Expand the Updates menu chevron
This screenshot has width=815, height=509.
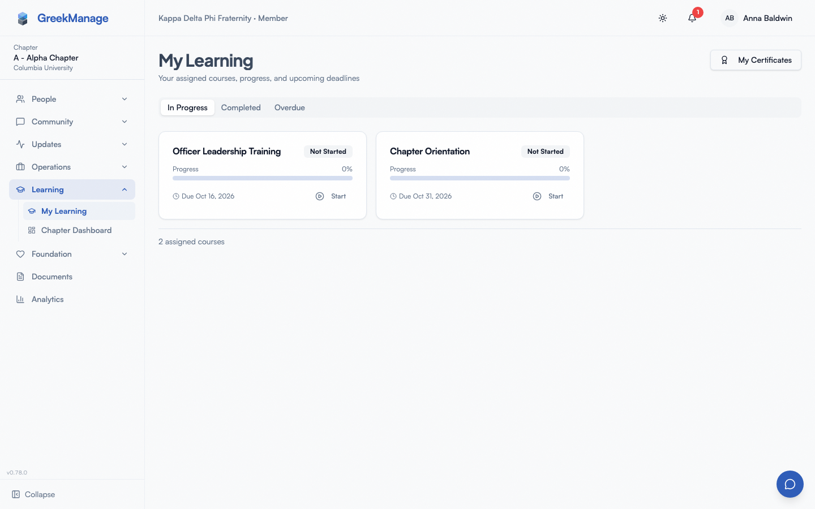[x=125, y=144]
